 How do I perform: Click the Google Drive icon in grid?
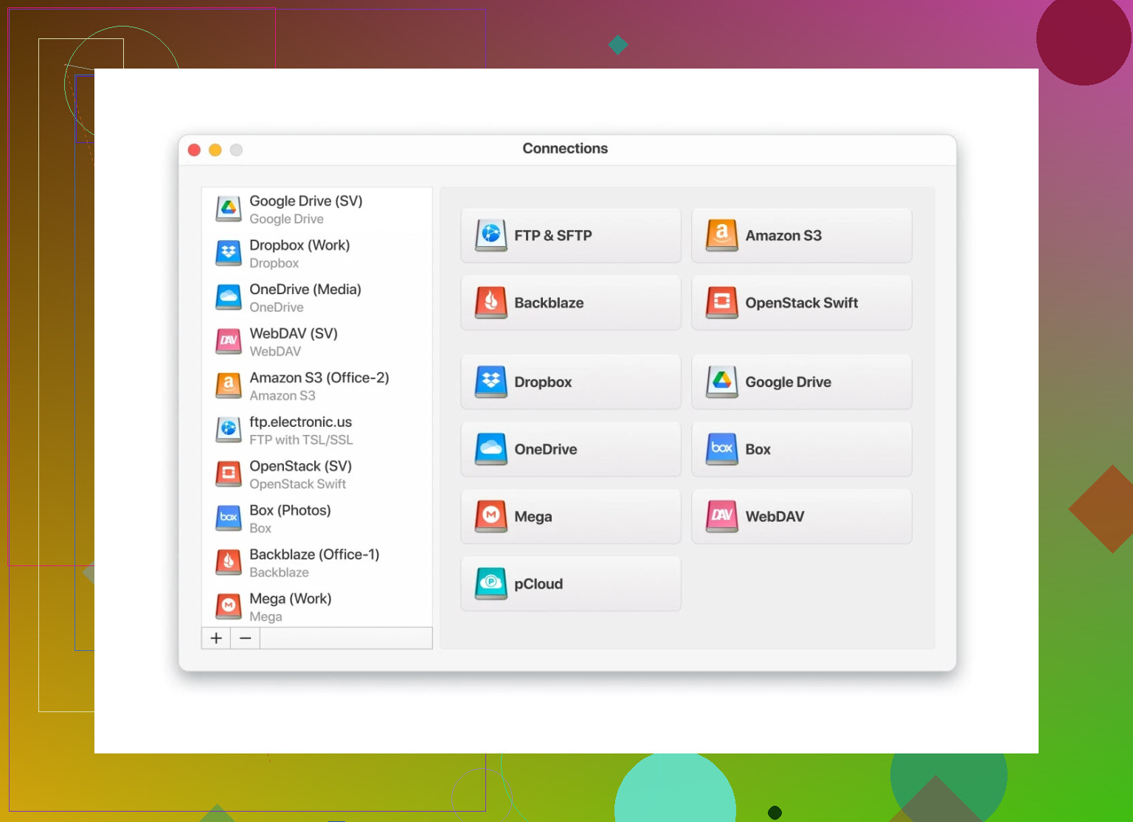click(x=722, y=382)
